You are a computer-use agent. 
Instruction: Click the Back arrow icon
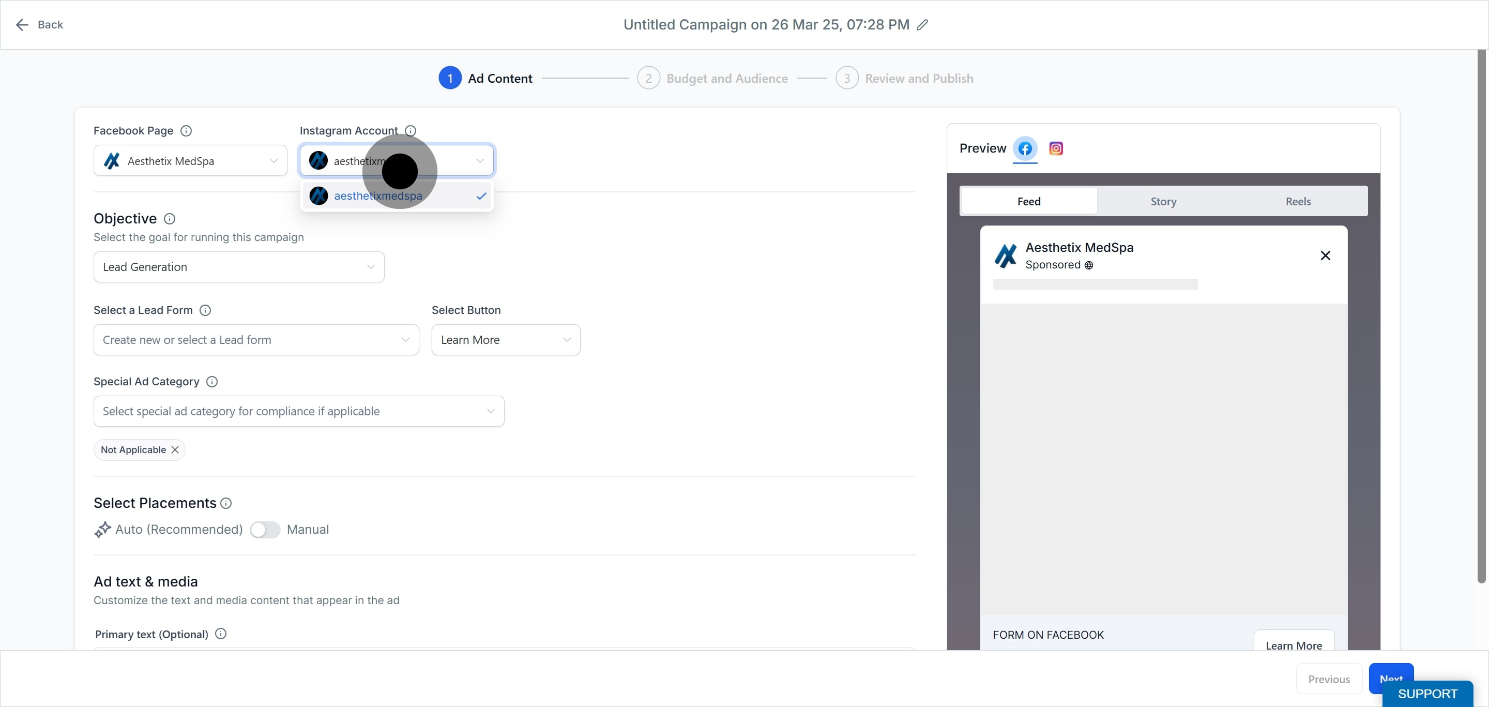[x=22, y=24]
